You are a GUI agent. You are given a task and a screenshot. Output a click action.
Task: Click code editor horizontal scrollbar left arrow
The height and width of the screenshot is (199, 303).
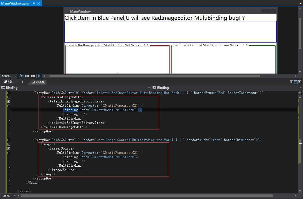pyautogui.click(x=18, y=196)
